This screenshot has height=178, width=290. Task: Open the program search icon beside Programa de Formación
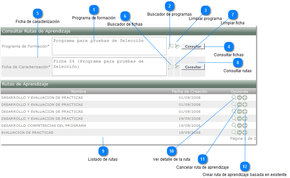tap(171, 46)
